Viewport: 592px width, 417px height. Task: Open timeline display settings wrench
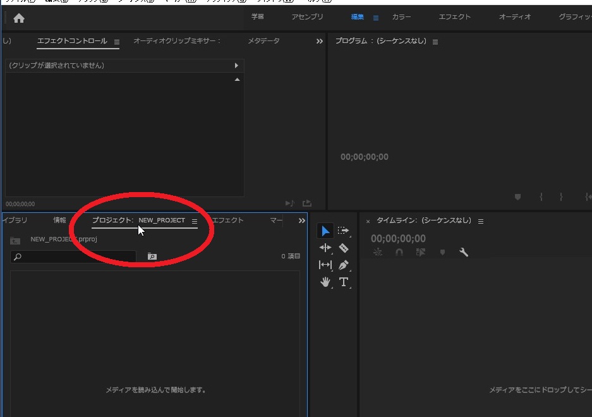pyautogui.click(x=463, y=253)
